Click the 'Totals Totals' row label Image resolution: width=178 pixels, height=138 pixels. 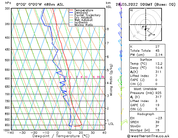140,51
